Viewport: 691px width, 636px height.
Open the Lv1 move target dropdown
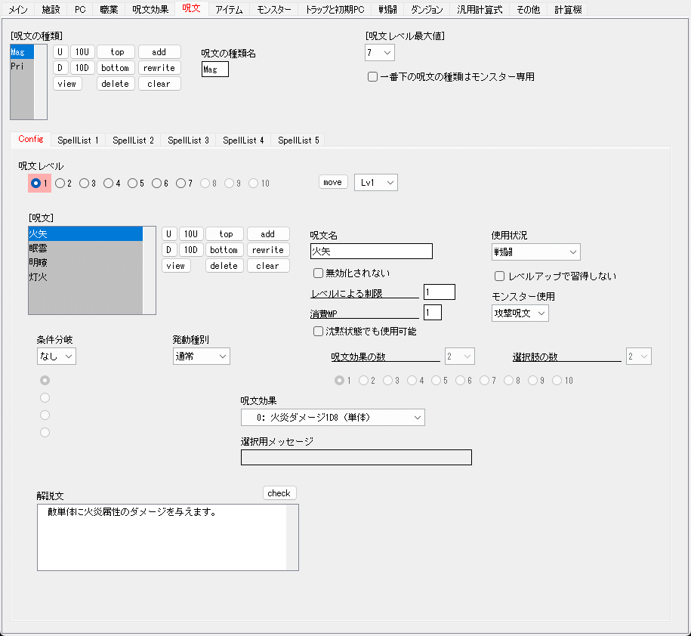(376, 183)
